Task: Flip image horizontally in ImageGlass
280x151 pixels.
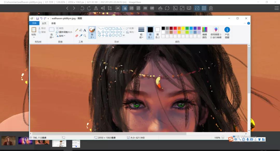Action: pyautogui.click(x=96, y=8)
